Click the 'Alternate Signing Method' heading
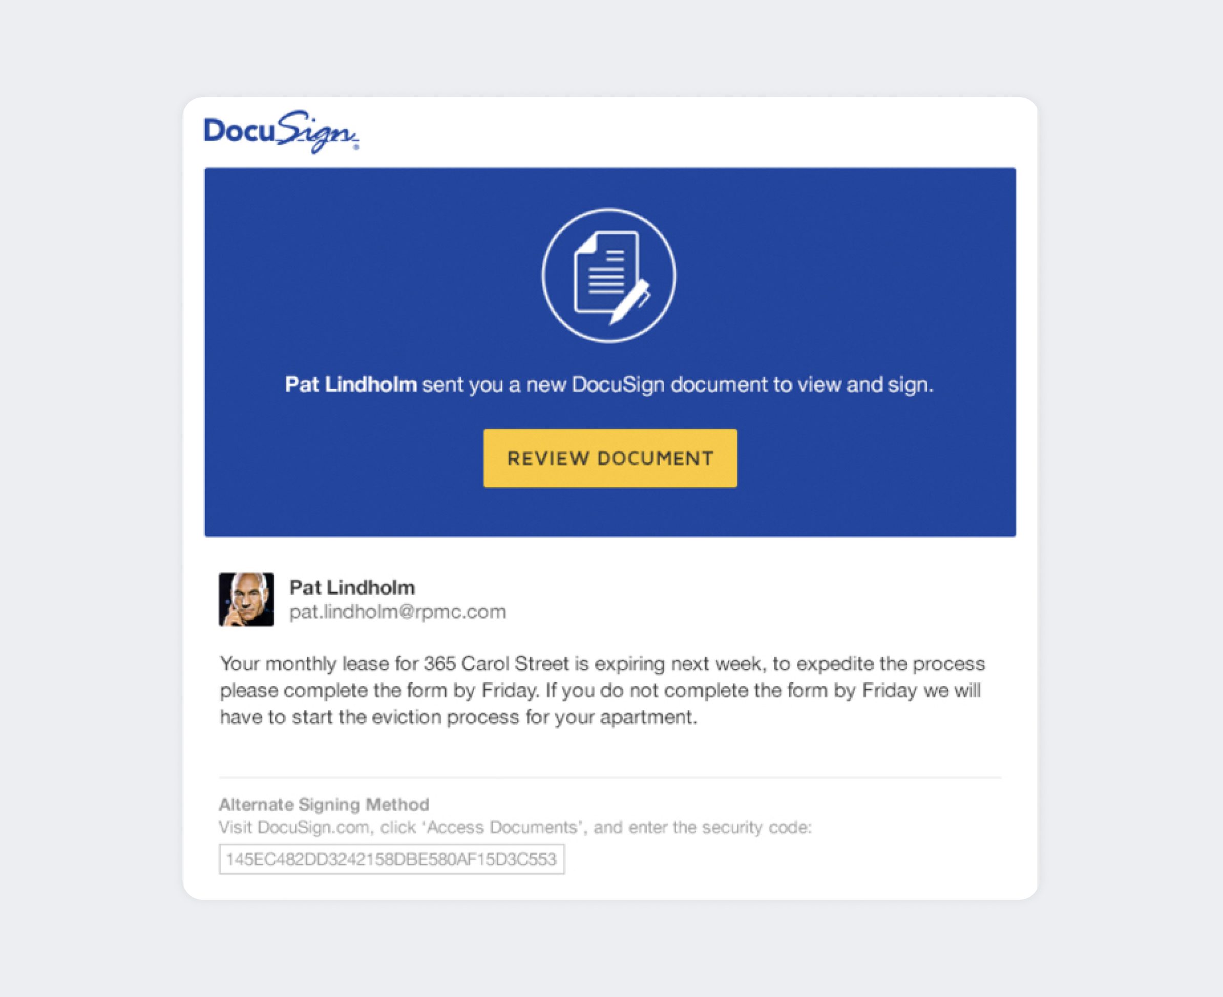Viewport: 1223px width, 997px height. [324, 805]
